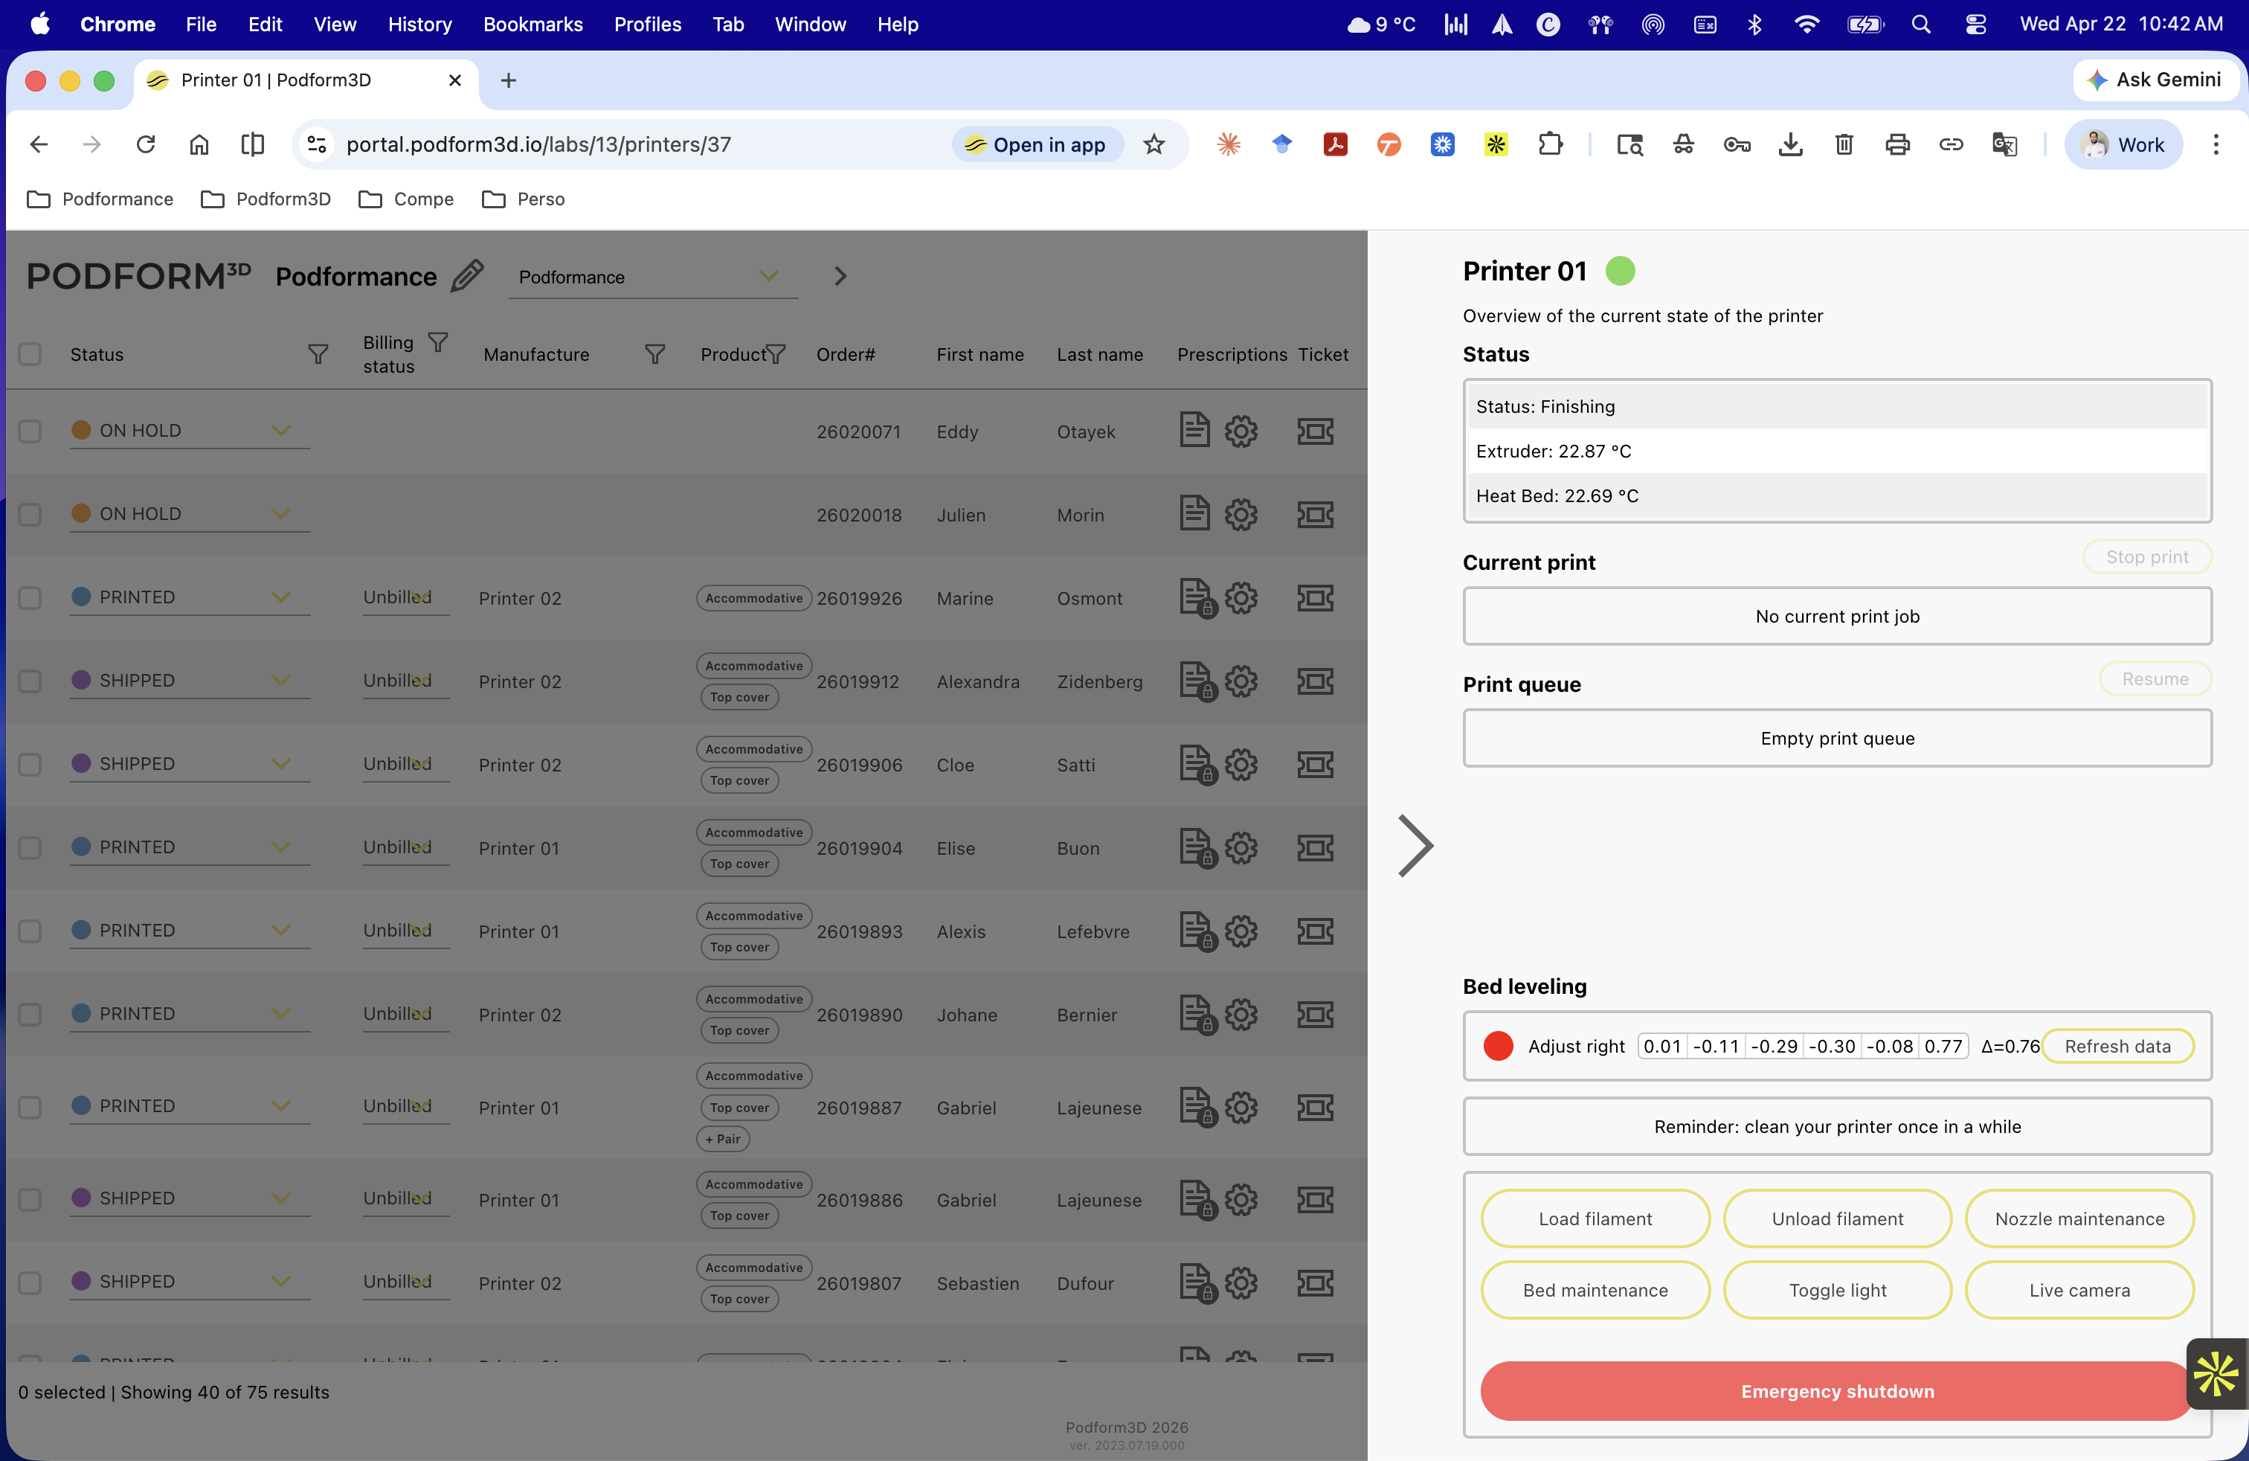Select the Julien Morin row checkbox

coord(30,514)
